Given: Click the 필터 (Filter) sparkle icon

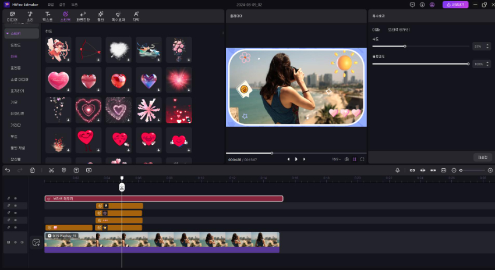Looking at the screenshot, I should [x=101, y=16].
